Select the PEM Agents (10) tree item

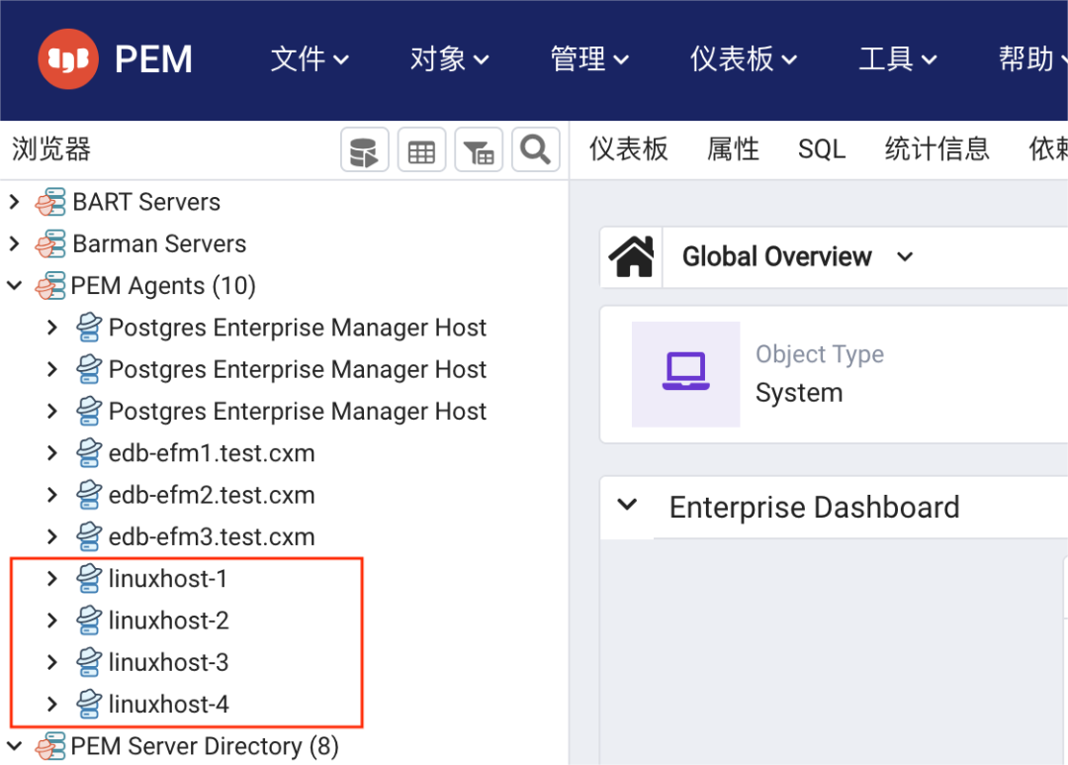pyautogui.click(x=163, y=286)
